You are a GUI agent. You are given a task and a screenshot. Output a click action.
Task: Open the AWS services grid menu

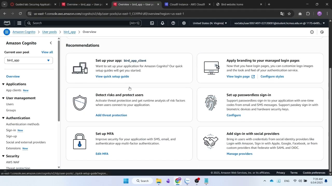[x=19, y=23]
